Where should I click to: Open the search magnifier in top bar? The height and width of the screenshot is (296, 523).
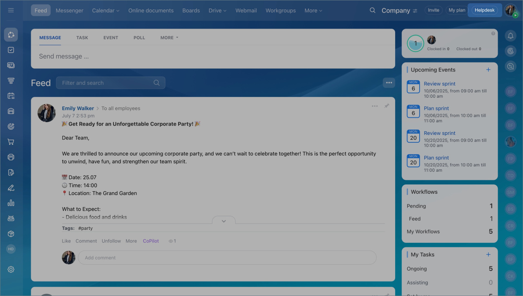click(372, 10)
